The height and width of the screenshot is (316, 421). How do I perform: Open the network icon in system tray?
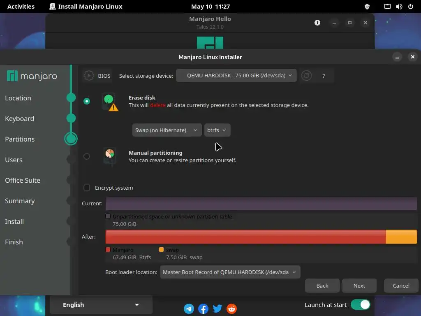coord(387,7)
